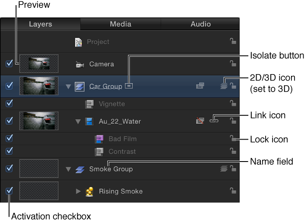This screenshot has width=307, height=224.
Task: Click the Camera layer icon
Action: click(x=80, y=64)
